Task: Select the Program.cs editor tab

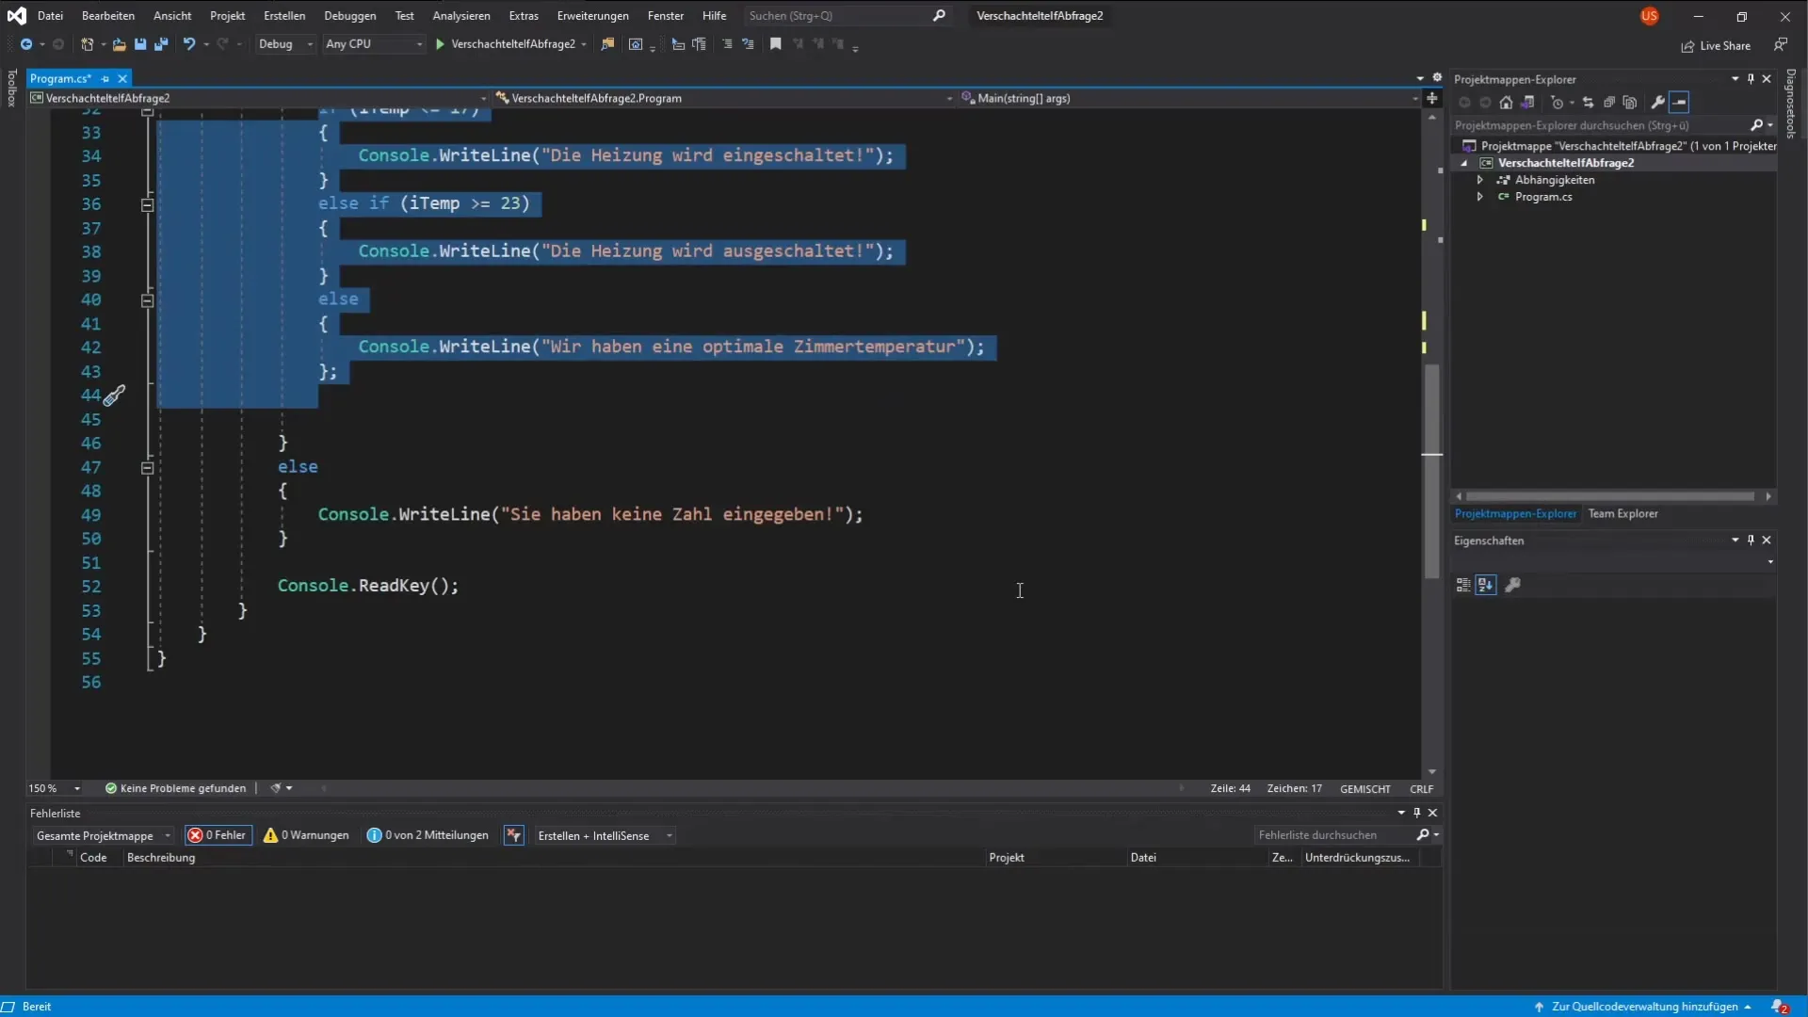Action: 60,79
